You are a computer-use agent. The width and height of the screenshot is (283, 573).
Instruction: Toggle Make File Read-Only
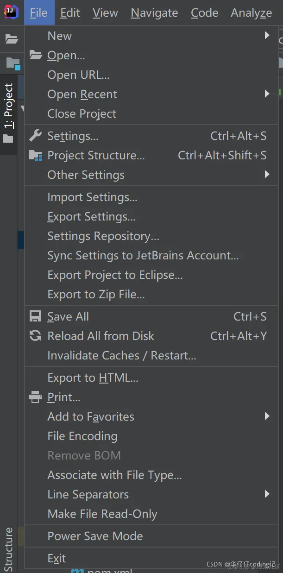[102, 514]
